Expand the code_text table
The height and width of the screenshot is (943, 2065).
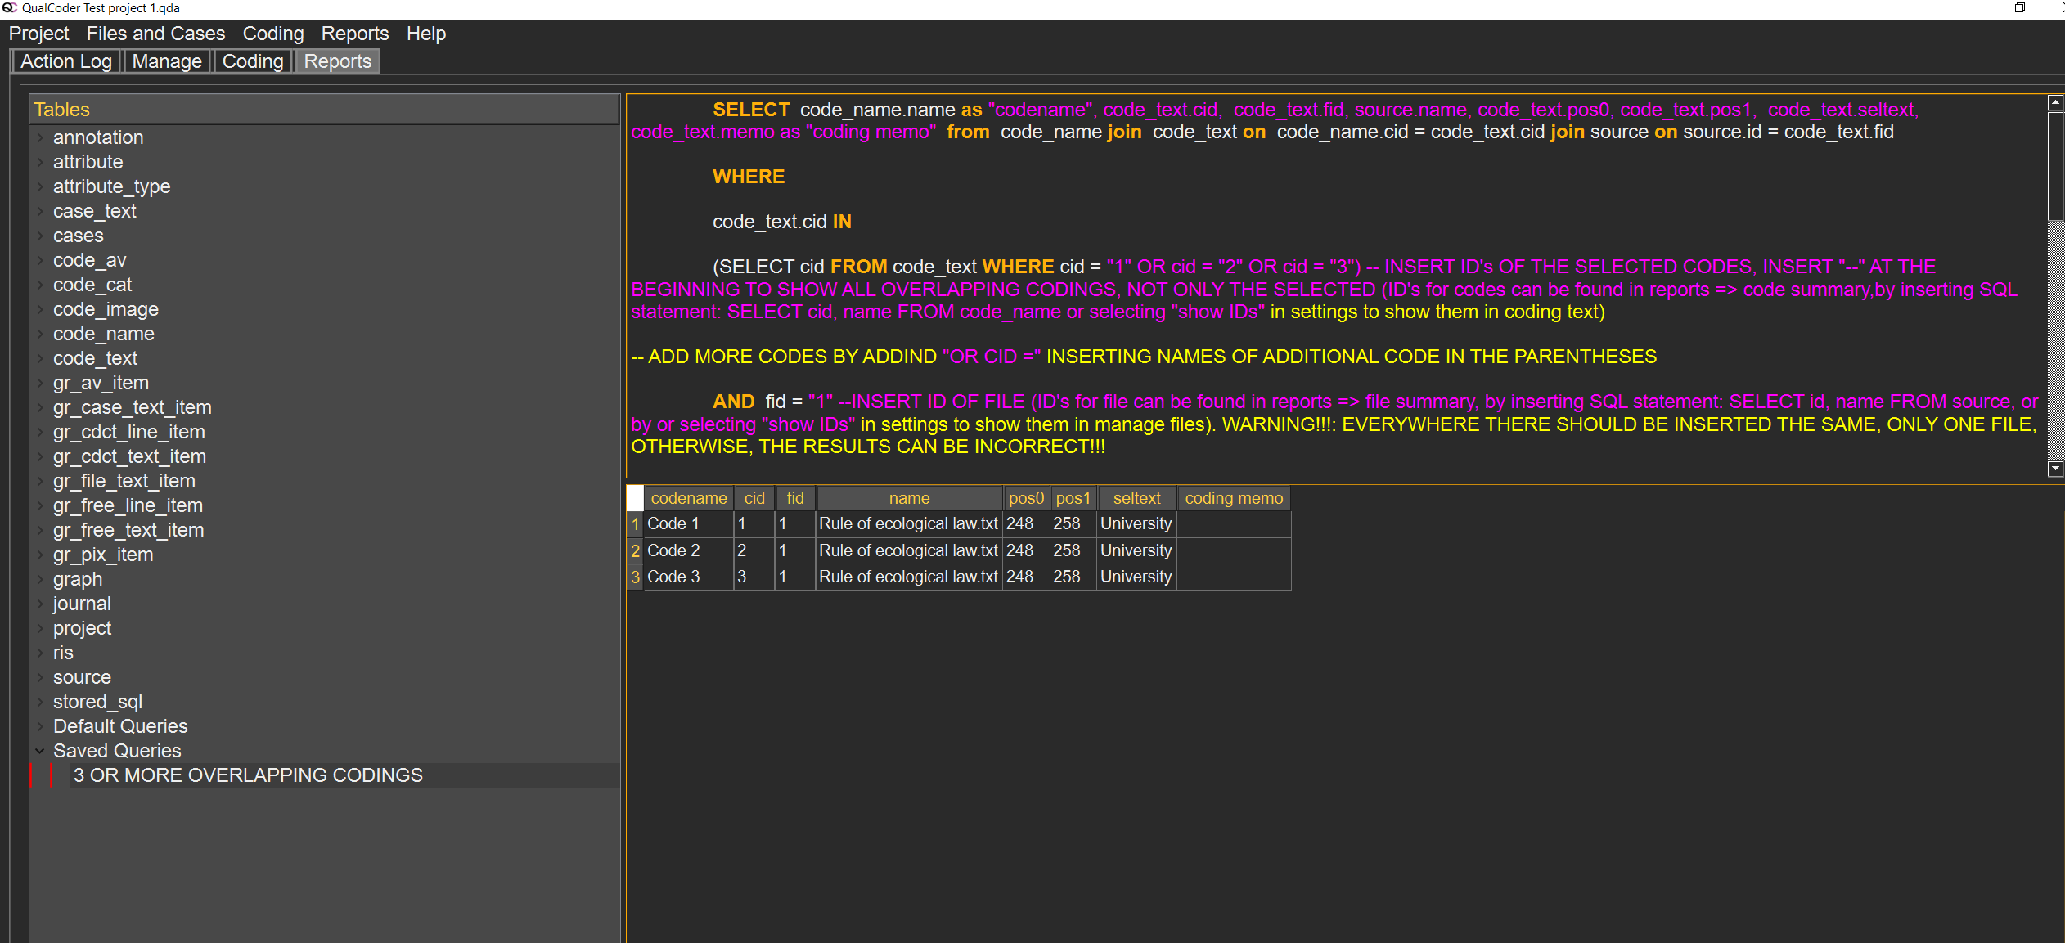tap(39, 358)
